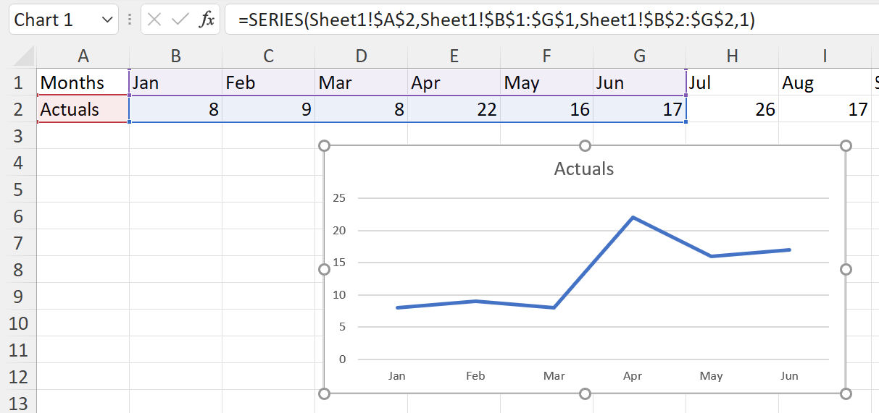879x413 pixels.
Task: Click the Enter checkmark icon in formula bar
Action: pyautogui.click(x=180, y=20)
